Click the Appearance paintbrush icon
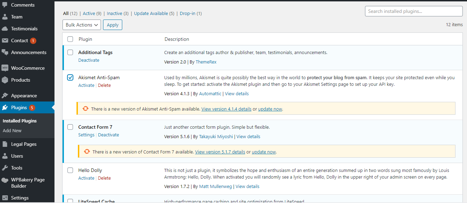Image resolution: width=467 pixels, height=203 pixels. click(5, 96)
